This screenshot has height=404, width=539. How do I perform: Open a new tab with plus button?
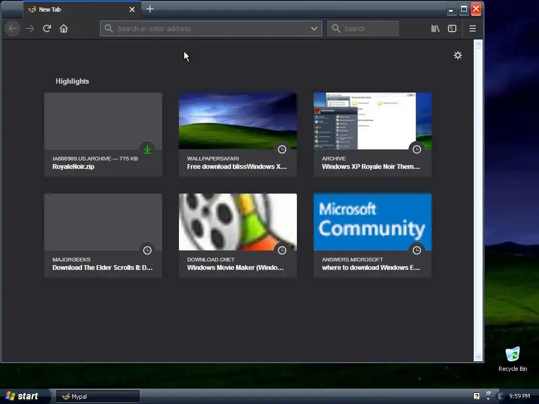pos(150,9)
